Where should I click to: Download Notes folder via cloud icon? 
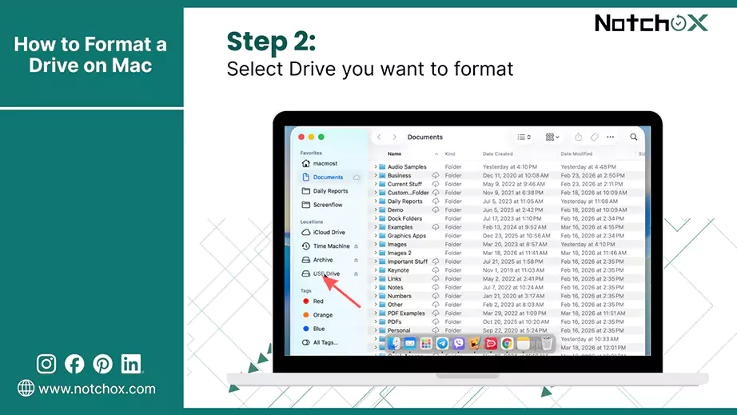pos(435,287)
